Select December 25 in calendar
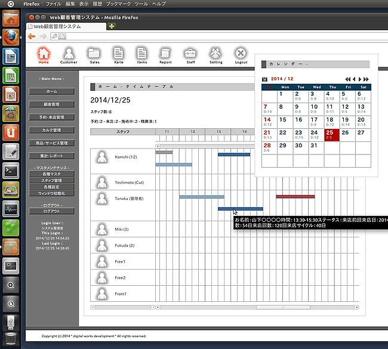Screen dimensions: 388x349 (x=332, y=135)
